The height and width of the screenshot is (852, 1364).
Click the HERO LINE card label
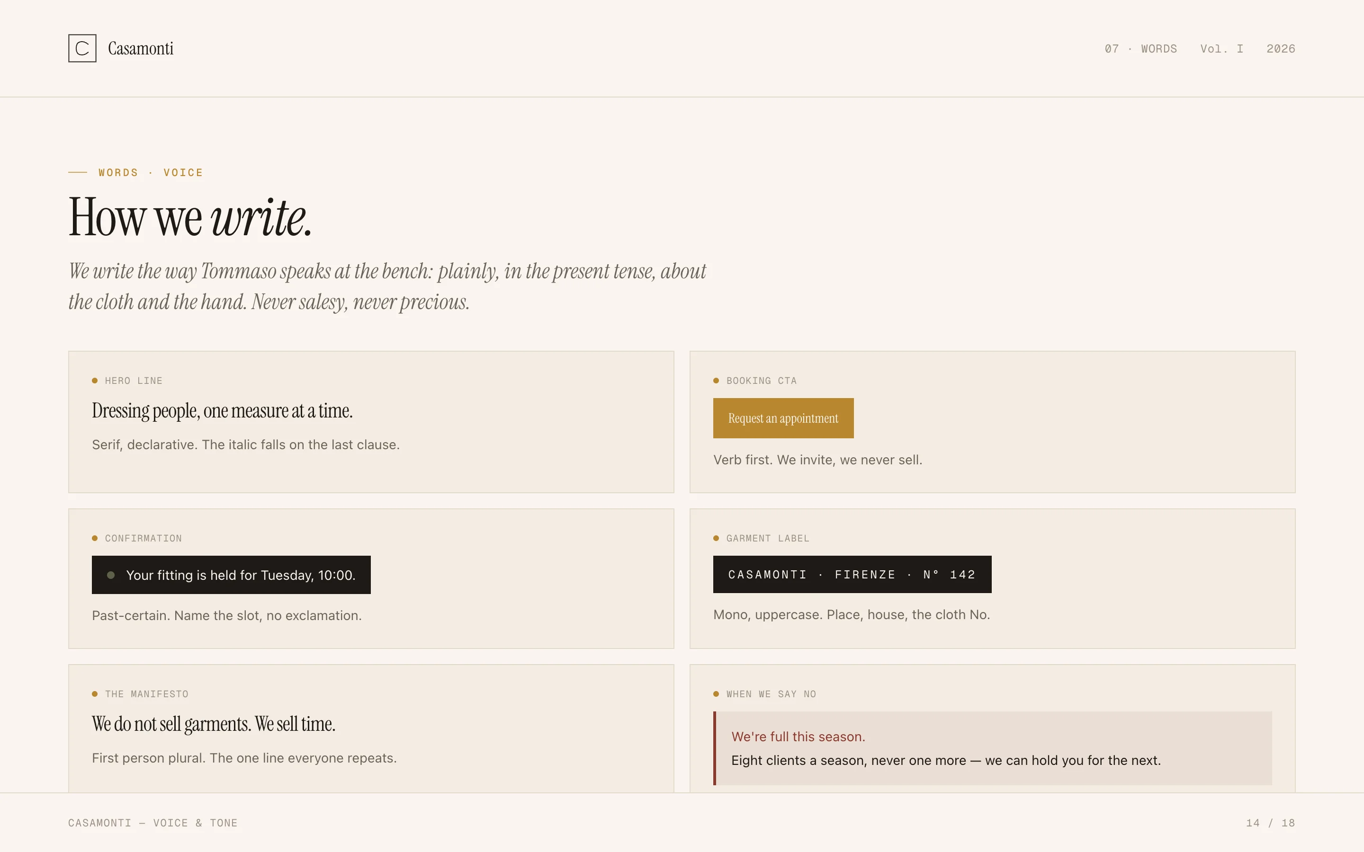(x=134, y=381)
